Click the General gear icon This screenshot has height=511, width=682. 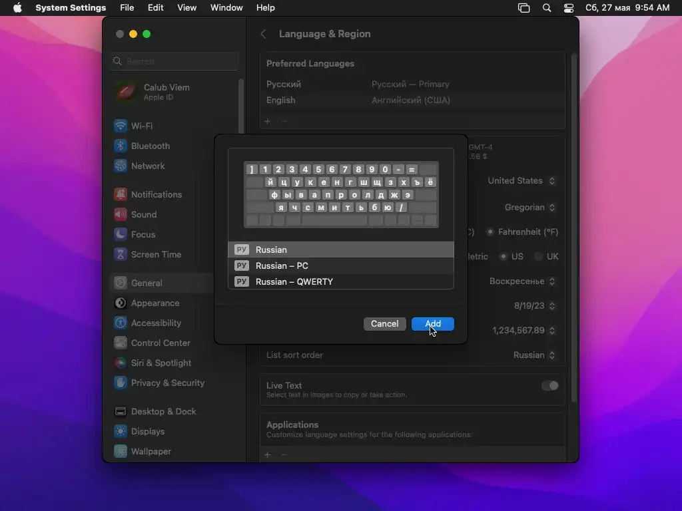(x=121, y=283)
